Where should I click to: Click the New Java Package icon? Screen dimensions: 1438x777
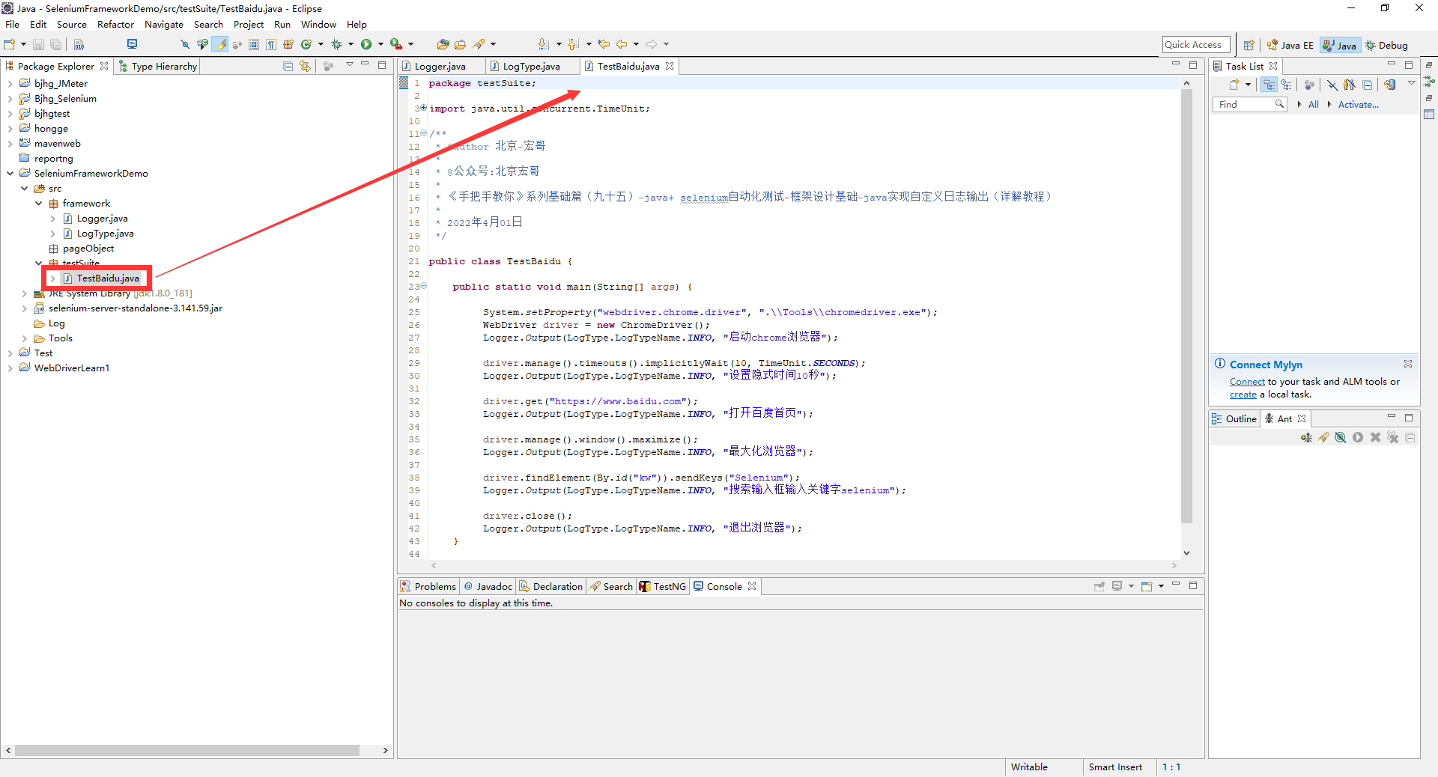coord(288,44)
